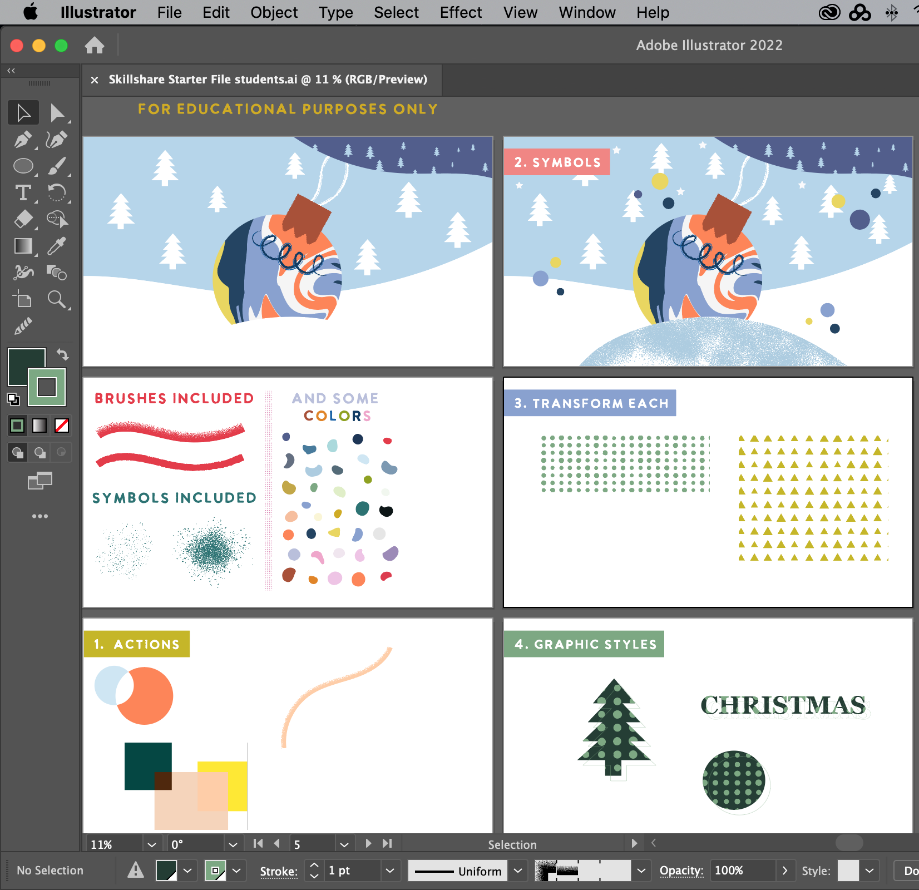919x890 pixels.
Task: Click toolbar Fill color box
Action: [21, 362]
